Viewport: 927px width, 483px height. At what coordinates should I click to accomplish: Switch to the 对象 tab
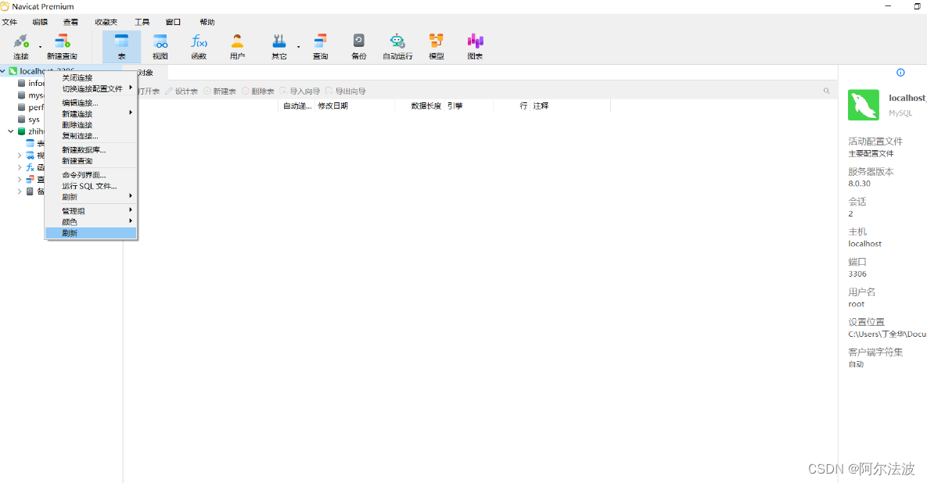tap(146, 73)
